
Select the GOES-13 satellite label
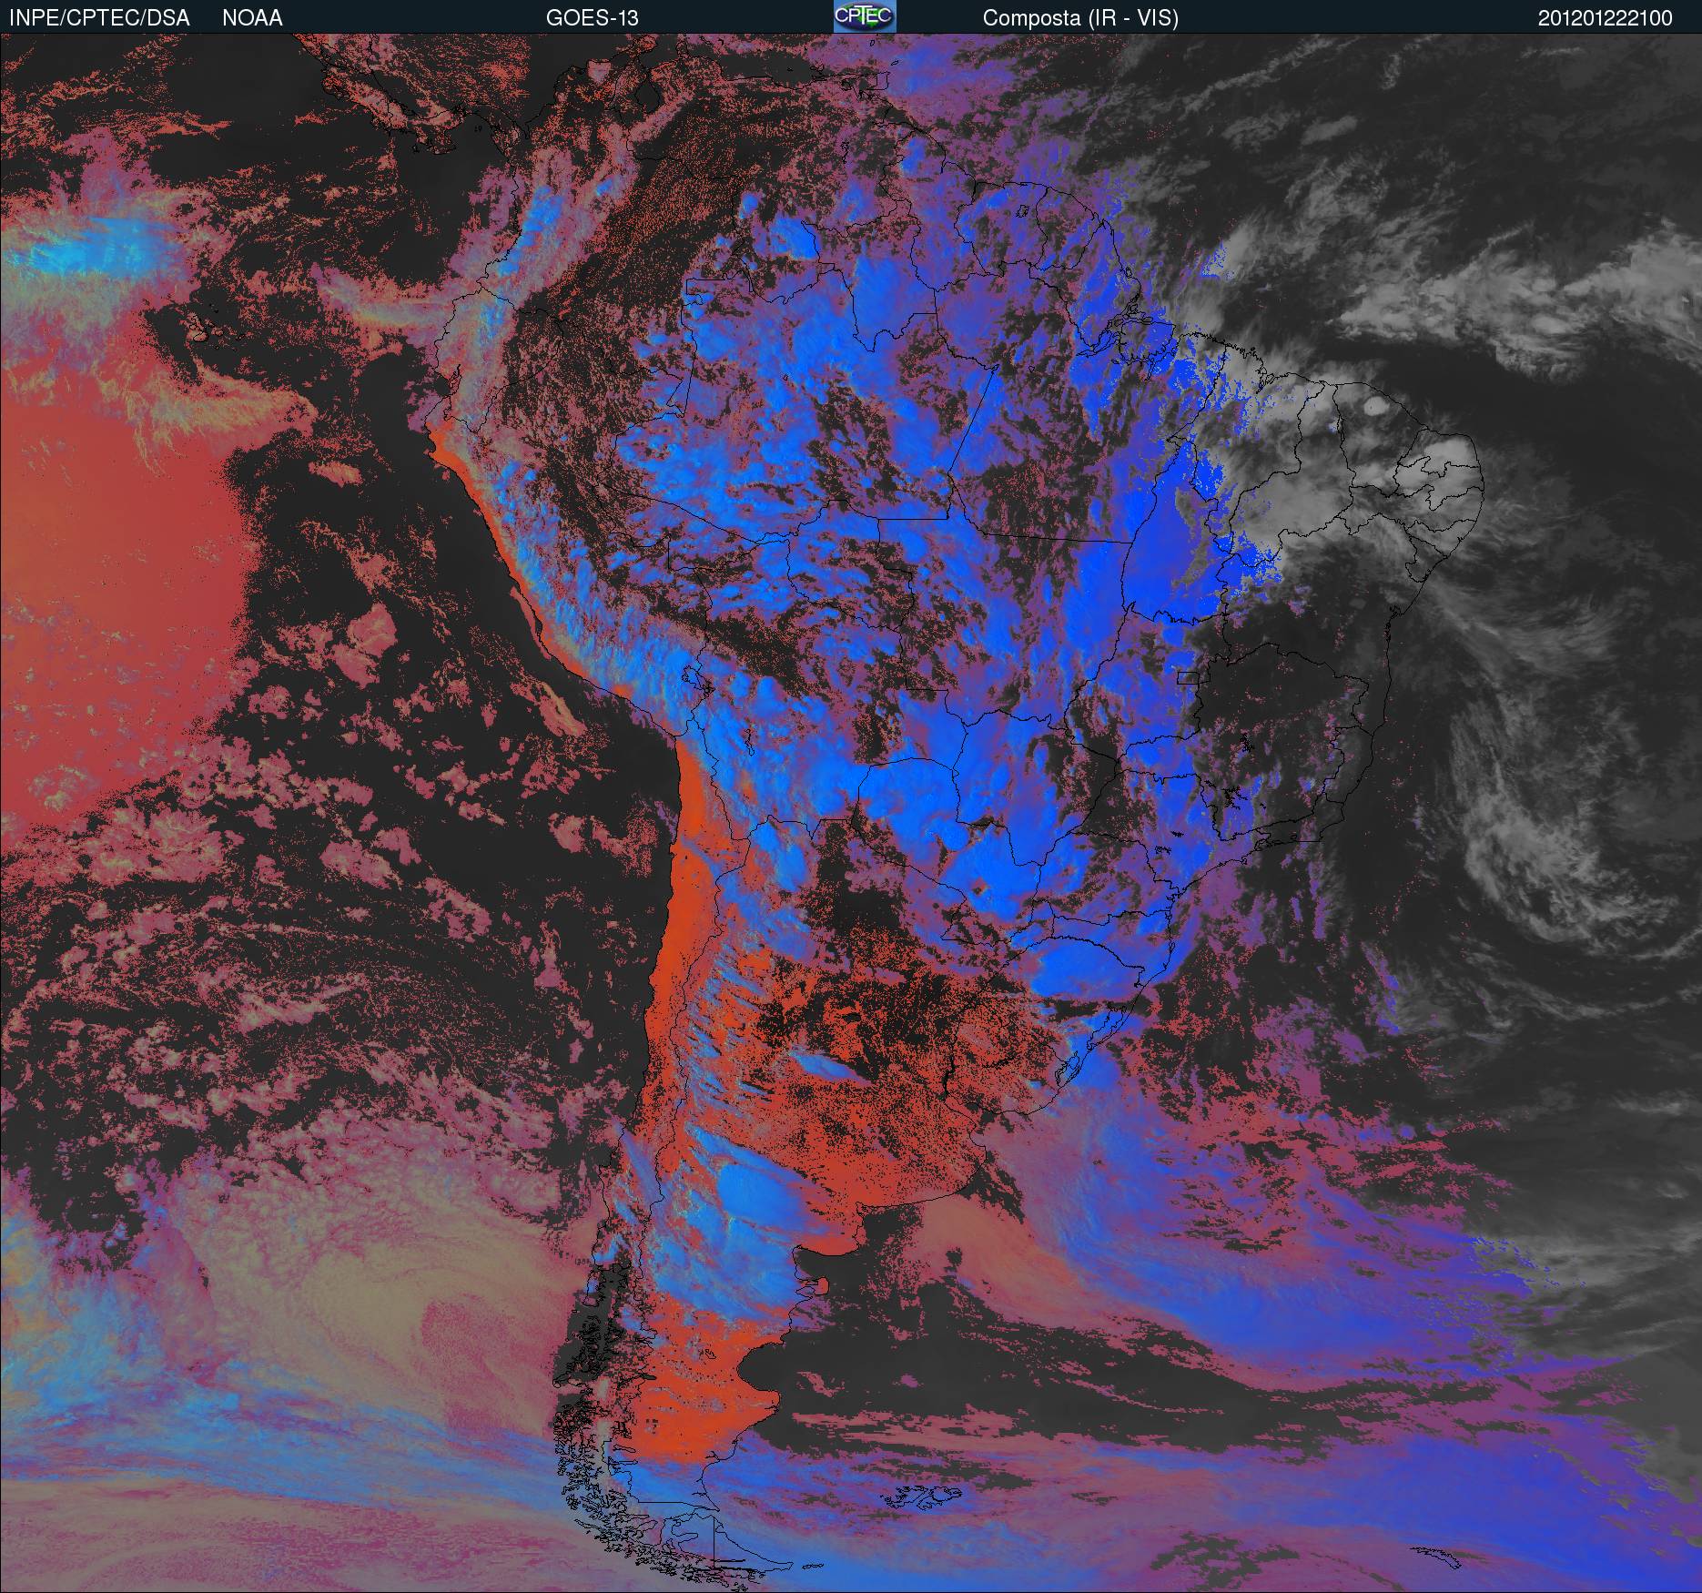point(593,18)
